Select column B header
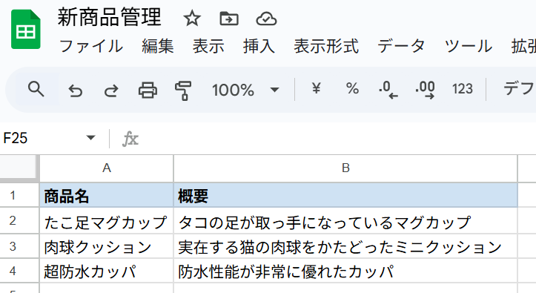 pos(345,168)
